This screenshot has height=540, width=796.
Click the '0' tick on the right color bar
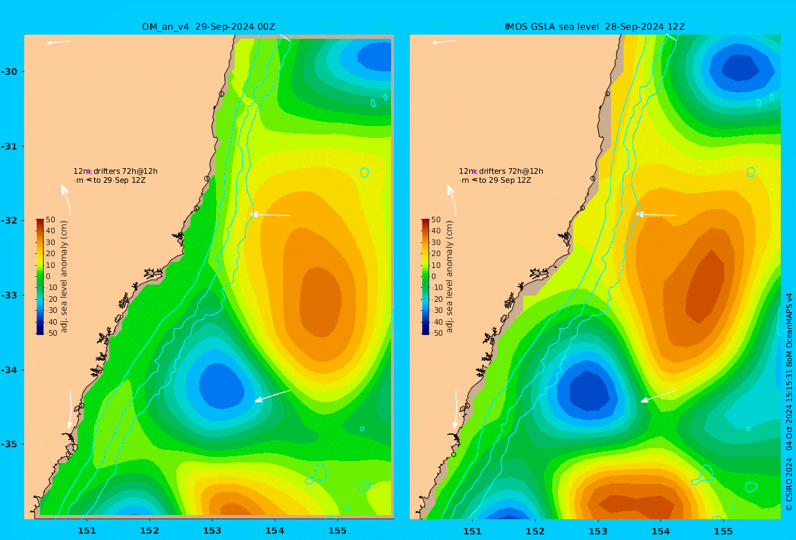[433, 277]
